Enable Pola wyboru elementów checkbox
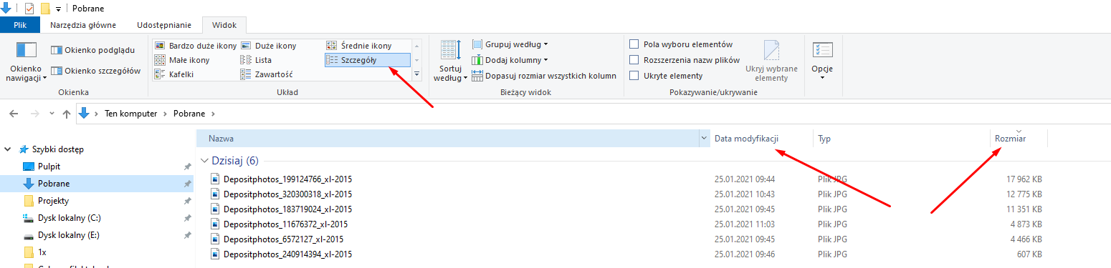 click(x=634, y=44)
